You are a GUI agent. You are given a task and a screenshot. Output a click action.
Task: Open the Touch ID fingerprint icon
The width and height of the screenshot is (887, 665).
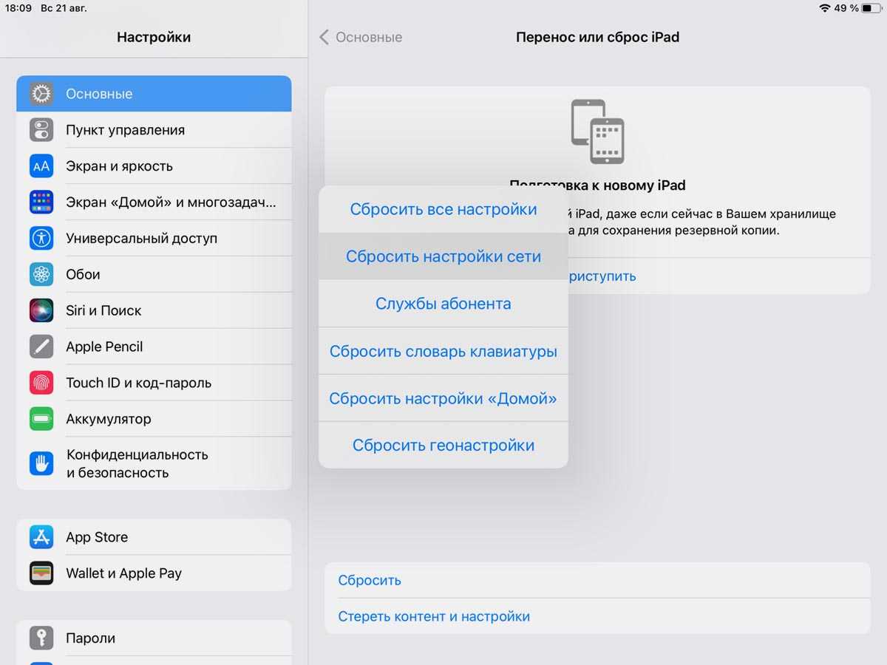point(41,383)
